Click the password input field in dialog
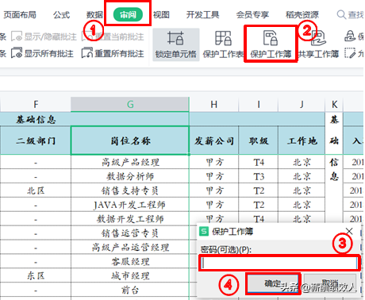 tap(279, 263)
